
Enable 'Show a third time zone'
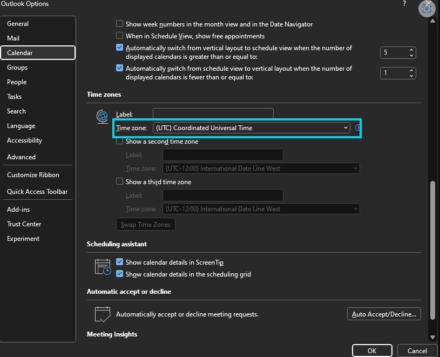click(x=119, y=181)
